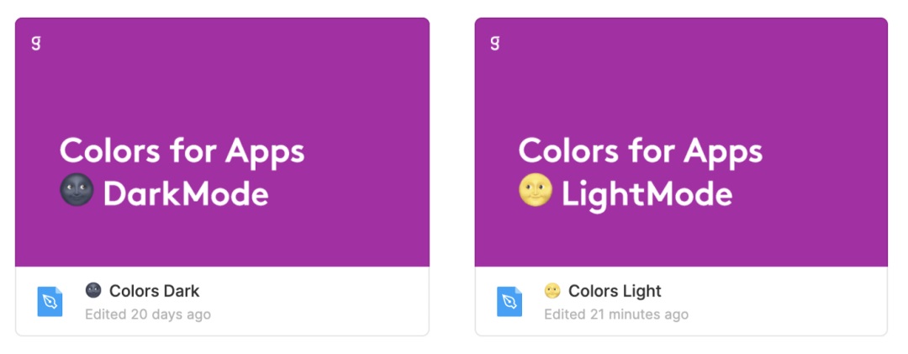Click the DarkMode heading text in the cover

pyautogui.click(x=186, y=195)
